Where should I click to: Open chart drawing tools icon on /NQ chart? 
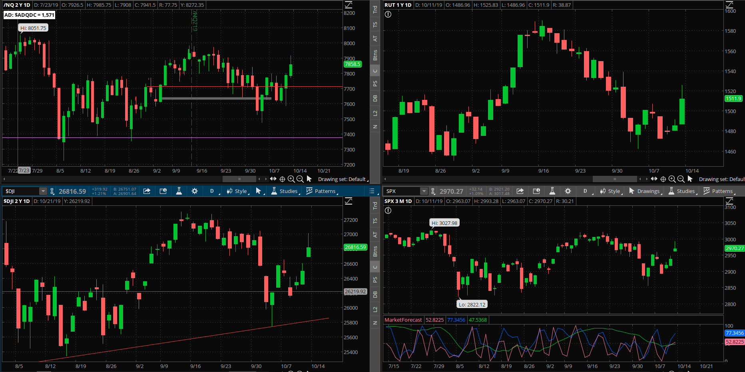tap(349, 5)
